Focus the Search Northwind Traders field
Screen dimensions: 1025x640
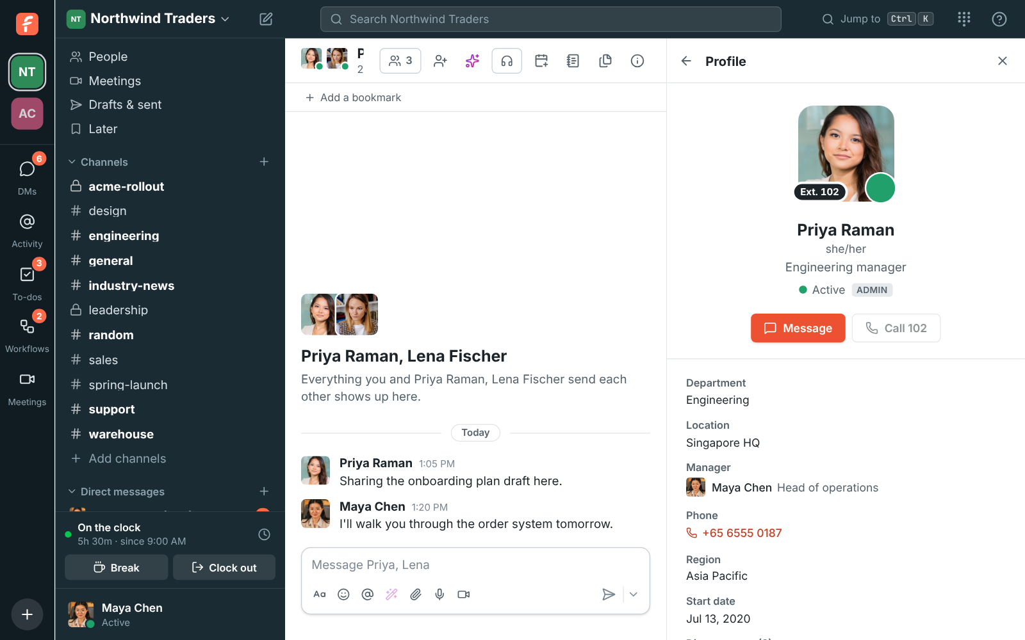pos(551,19)
